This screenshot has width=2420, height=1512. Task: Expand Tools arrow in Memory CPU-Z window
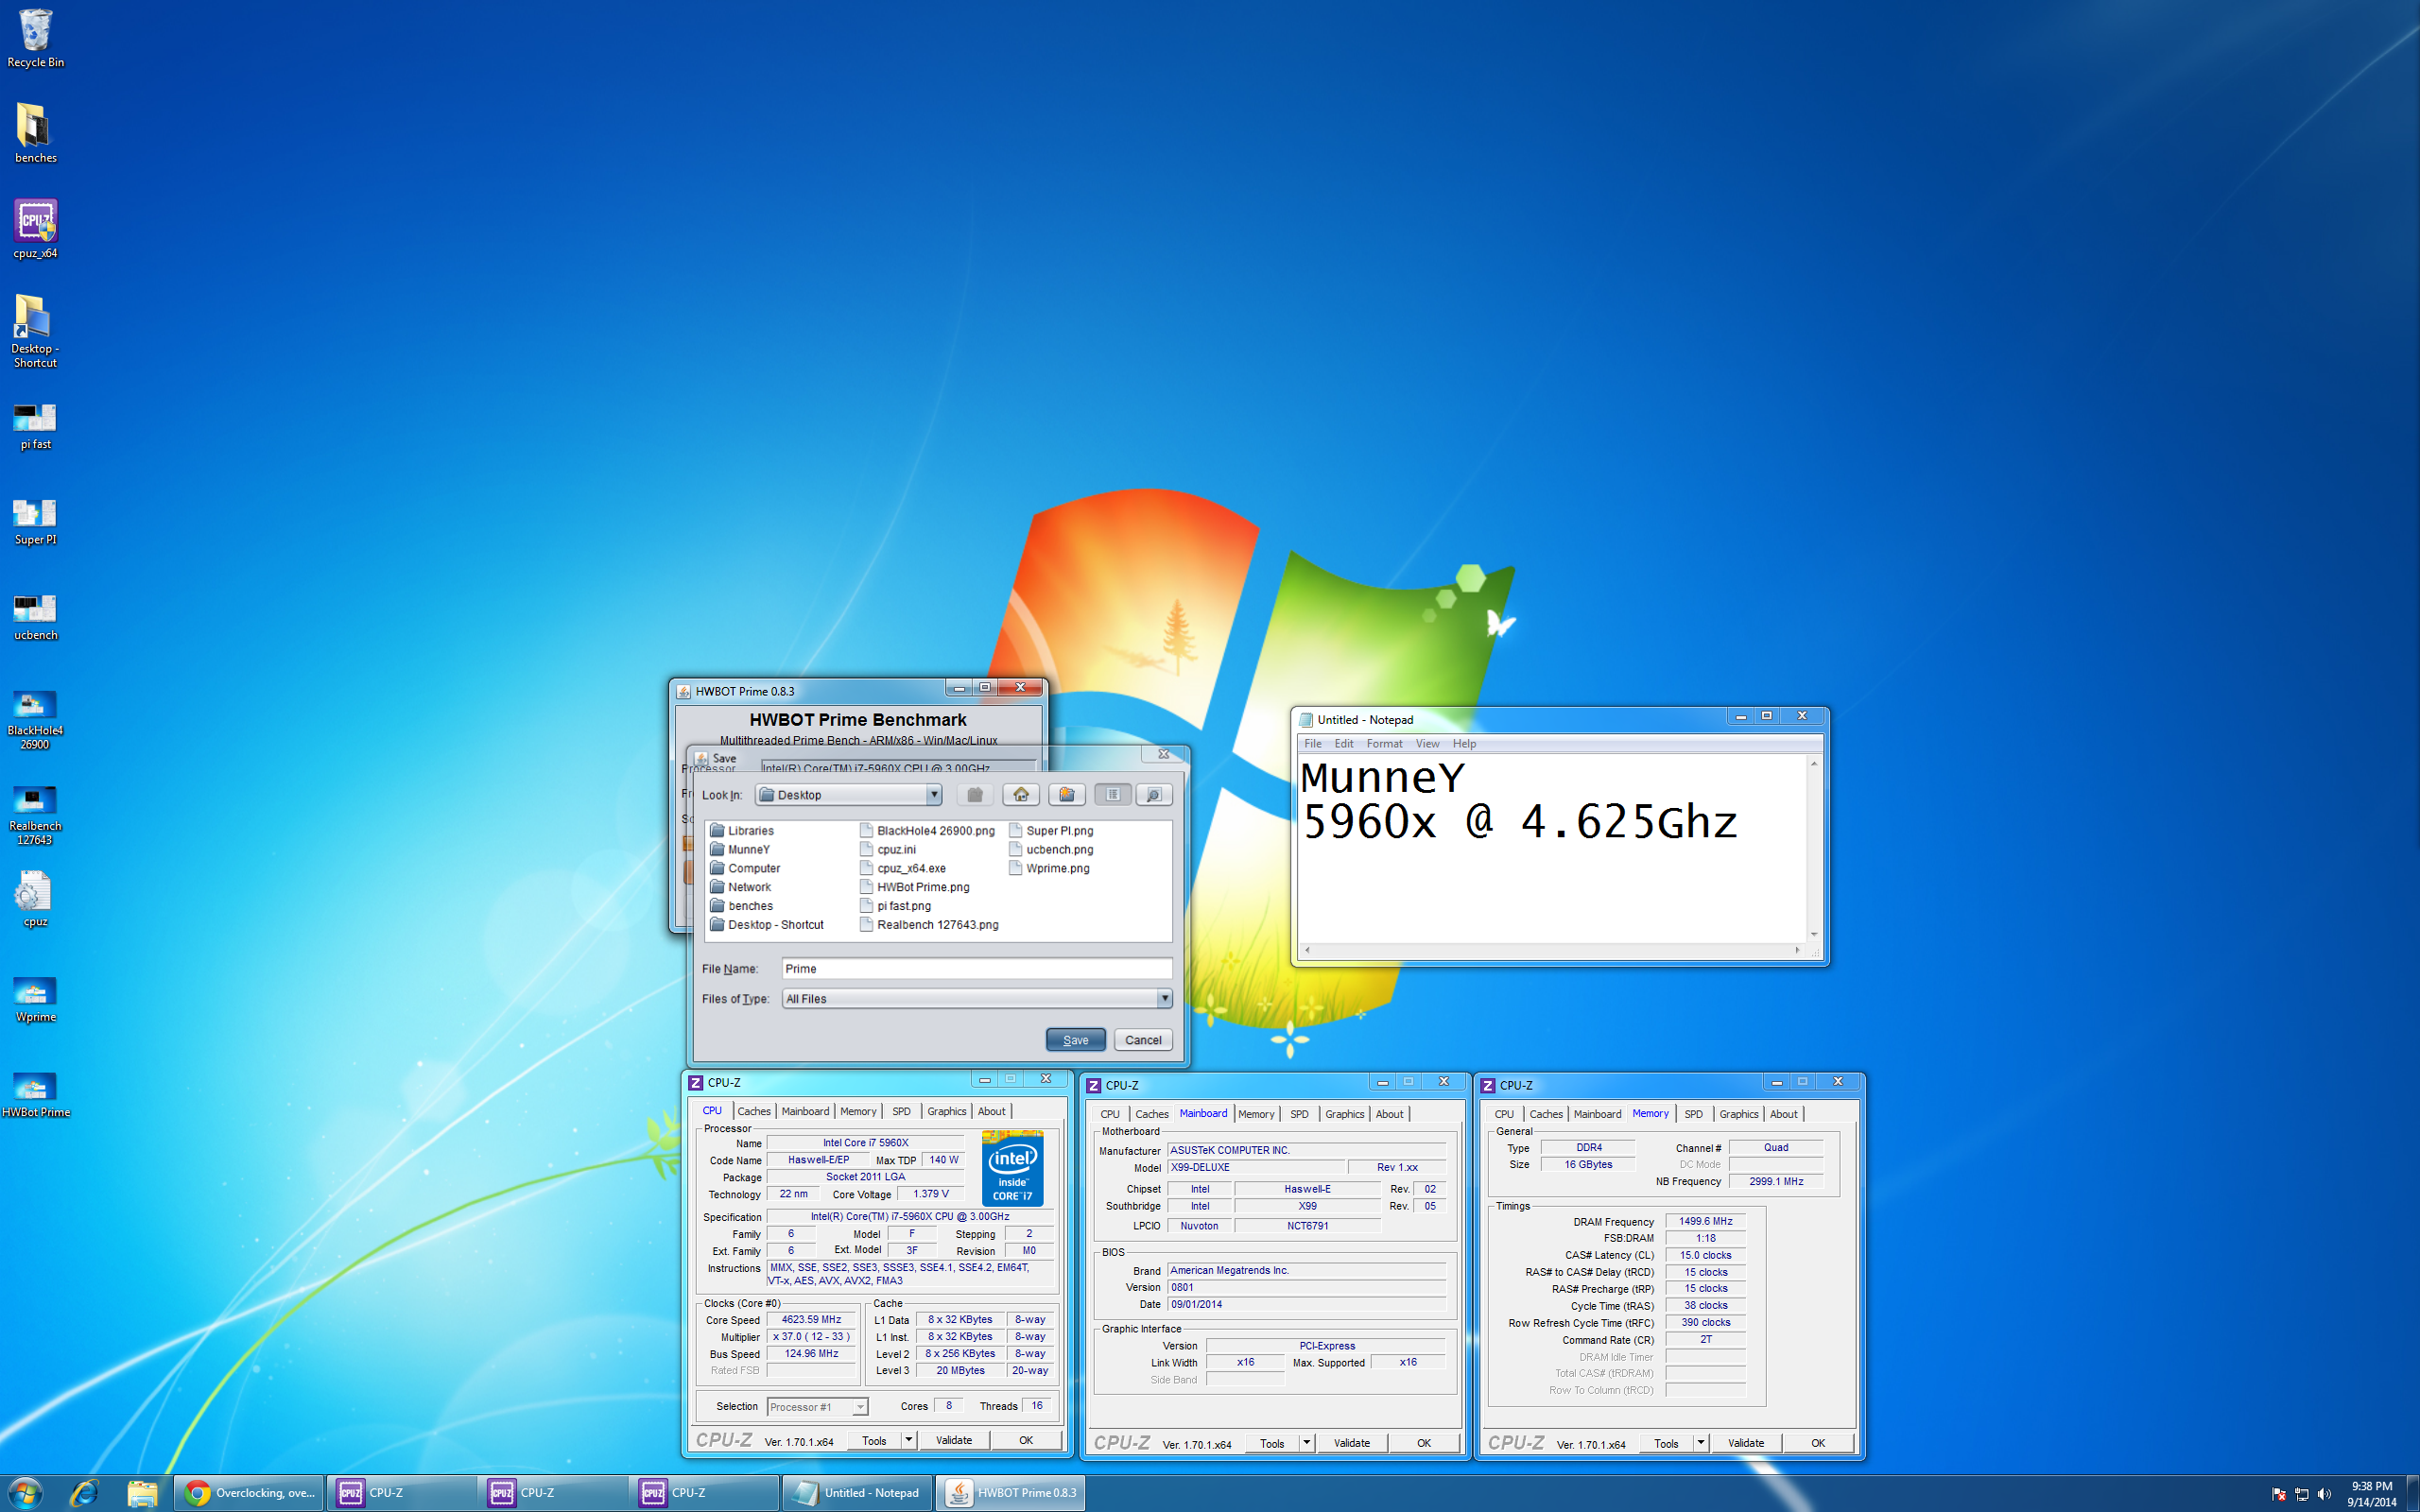[1700, 1442]
